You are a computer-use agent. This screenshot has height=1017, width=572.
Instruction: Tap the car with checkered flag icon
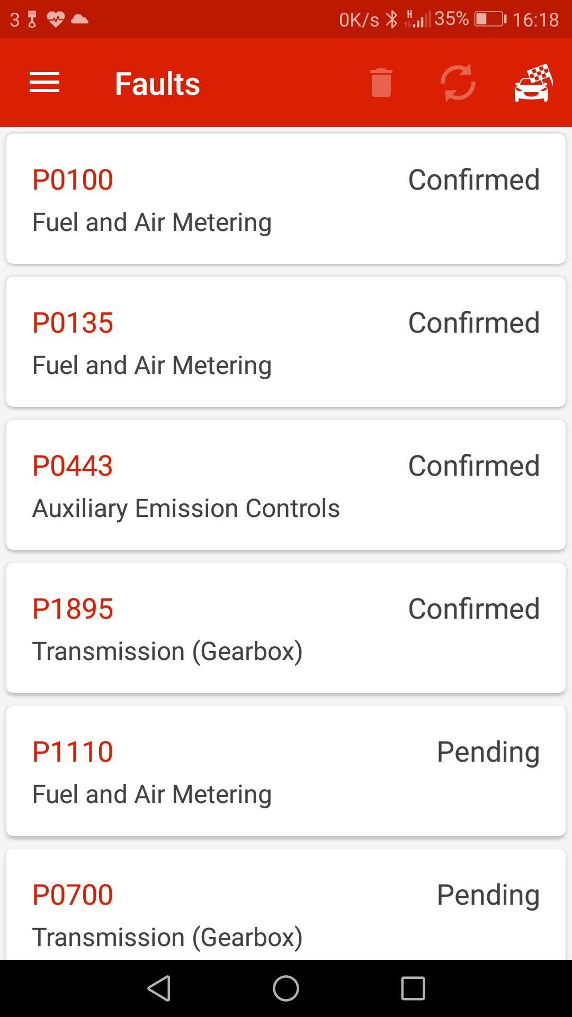pos(533,83)
